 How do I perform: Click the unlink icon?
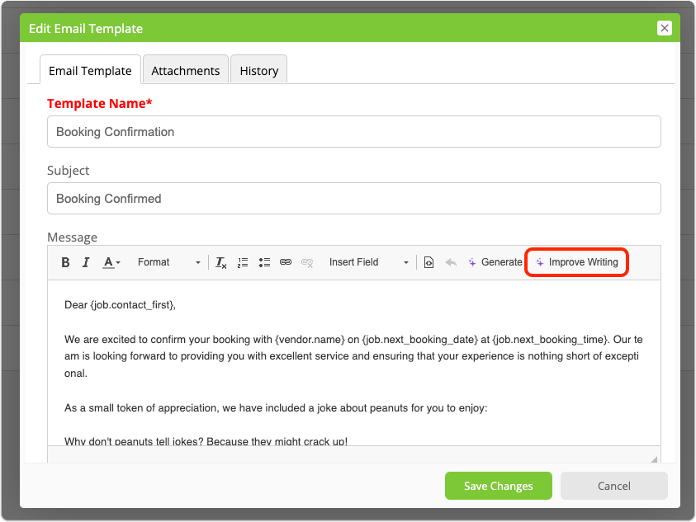click(x=308, y=262)
